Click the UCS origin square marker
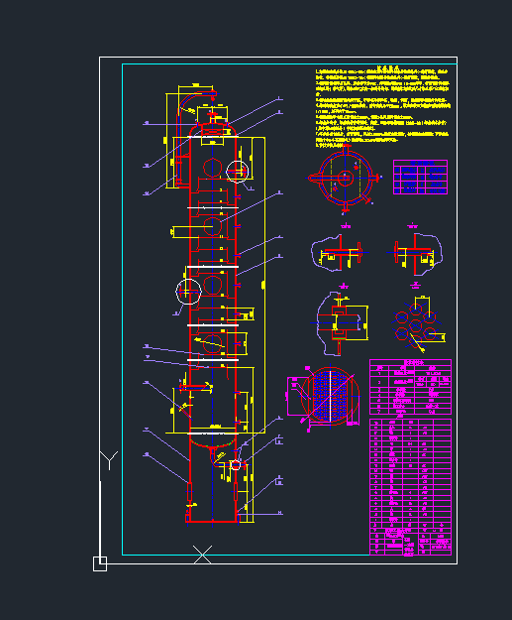The height and width of the screenshot is (620, 512). click(x=100, y=563)
